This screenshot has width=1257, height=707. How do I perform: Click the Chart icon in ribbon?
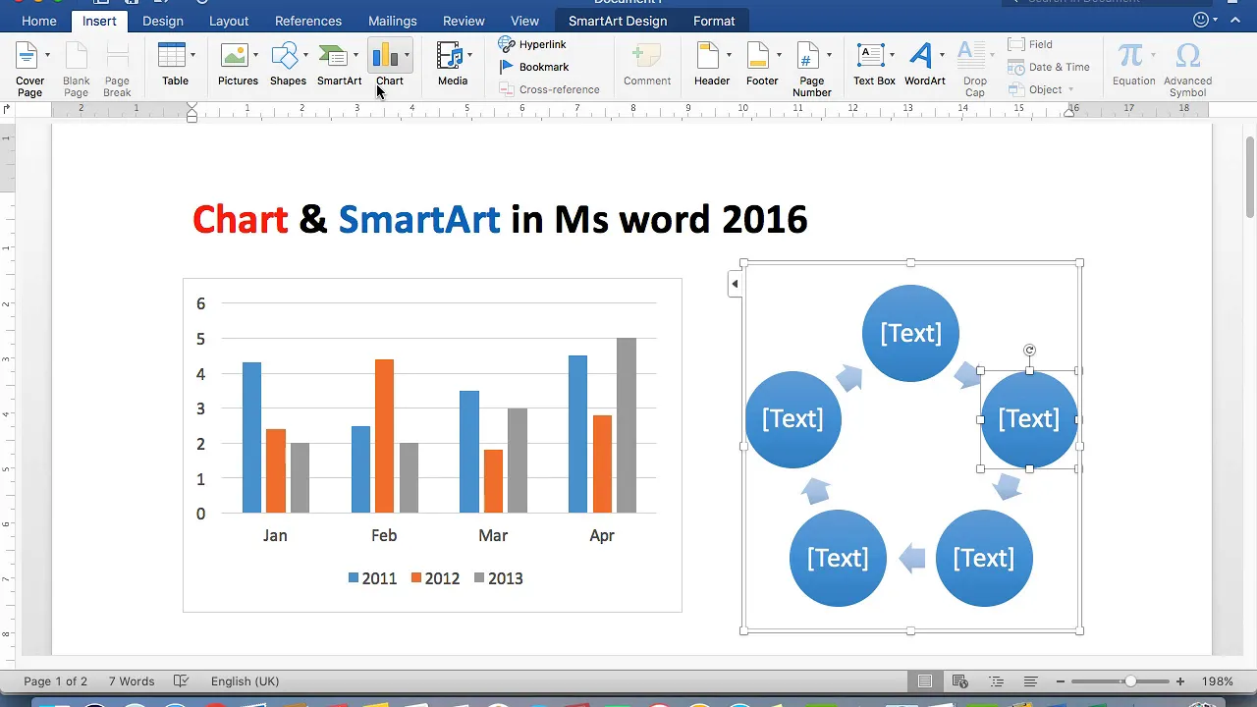coord(385,56)
